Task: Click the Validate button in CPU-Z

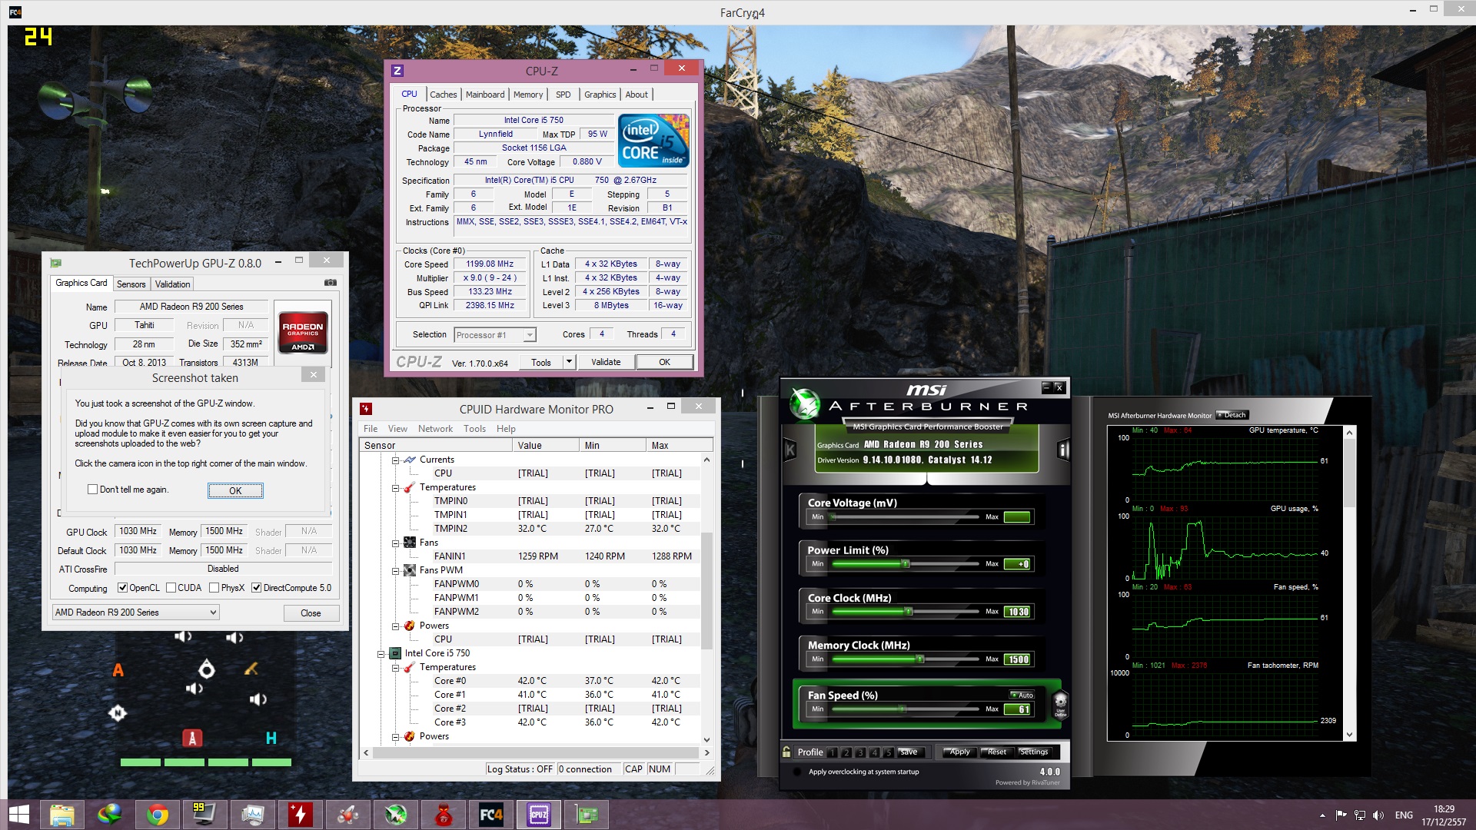Action: 605,362
